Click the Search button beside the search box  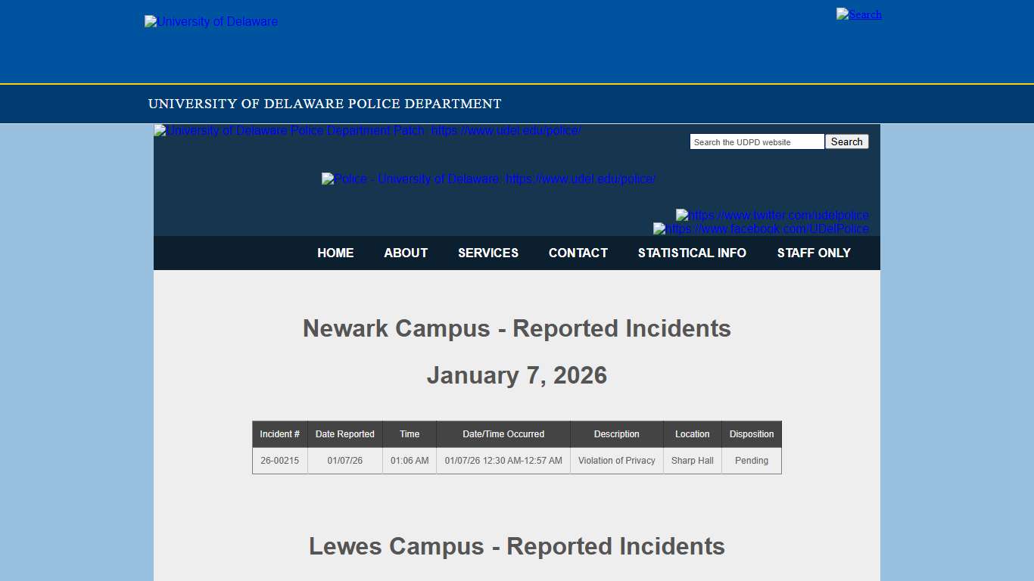(846, 141)
